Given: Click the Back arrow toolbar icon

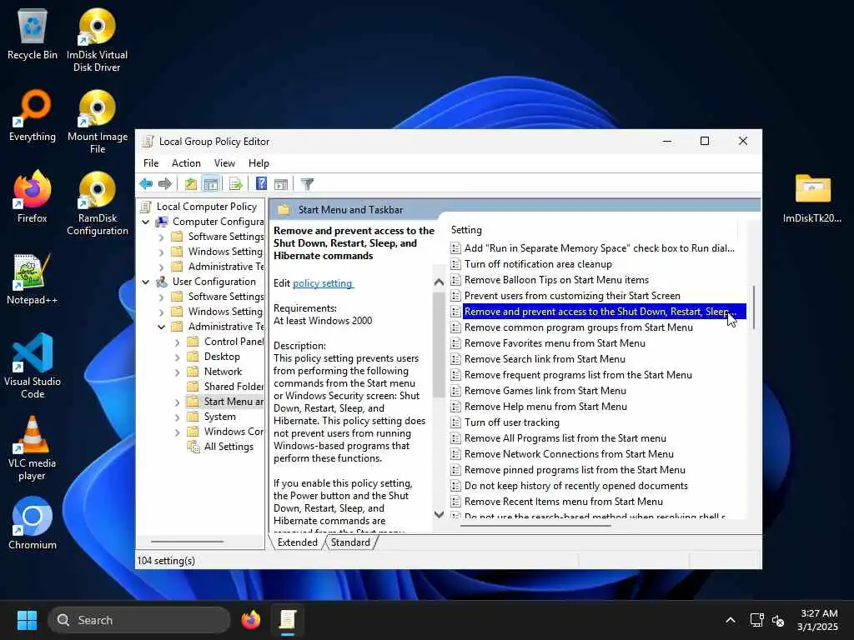Looking at the screenshot, I should coord(146,184).
